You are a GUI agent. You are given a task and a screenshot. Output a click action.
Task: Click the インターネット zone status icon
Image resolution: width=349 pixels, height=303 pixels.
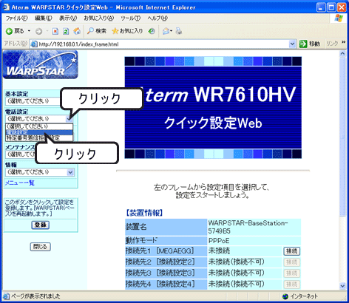pos(285,296)
